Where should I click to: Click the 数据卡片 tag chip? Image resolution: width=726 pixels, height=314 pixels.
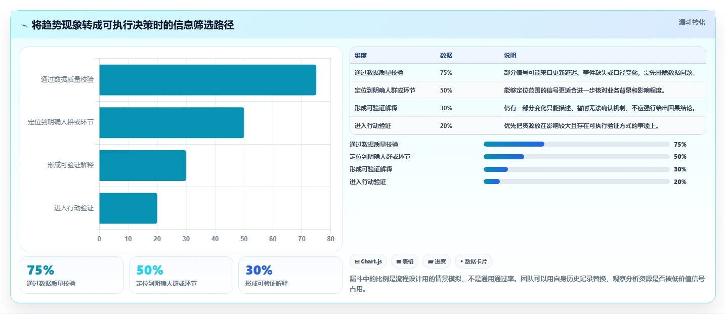pyautogui.click(x=474, y=261)
